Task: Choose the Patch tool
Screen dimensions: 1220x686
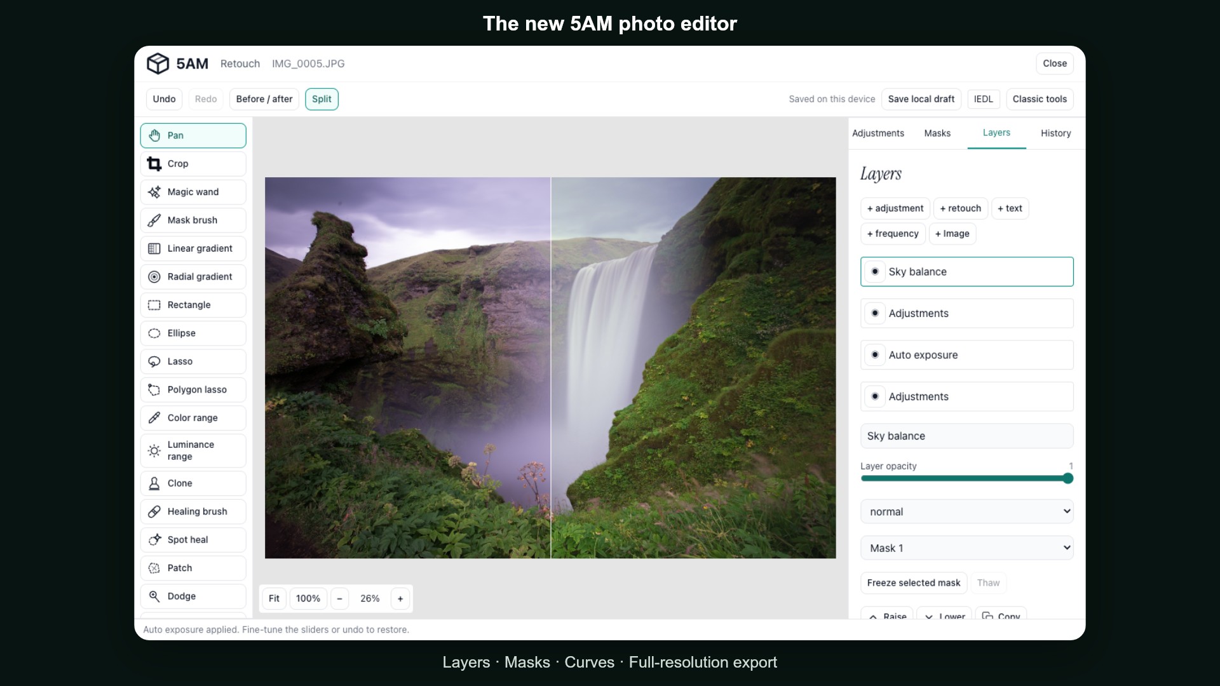Action: [193, 568]
